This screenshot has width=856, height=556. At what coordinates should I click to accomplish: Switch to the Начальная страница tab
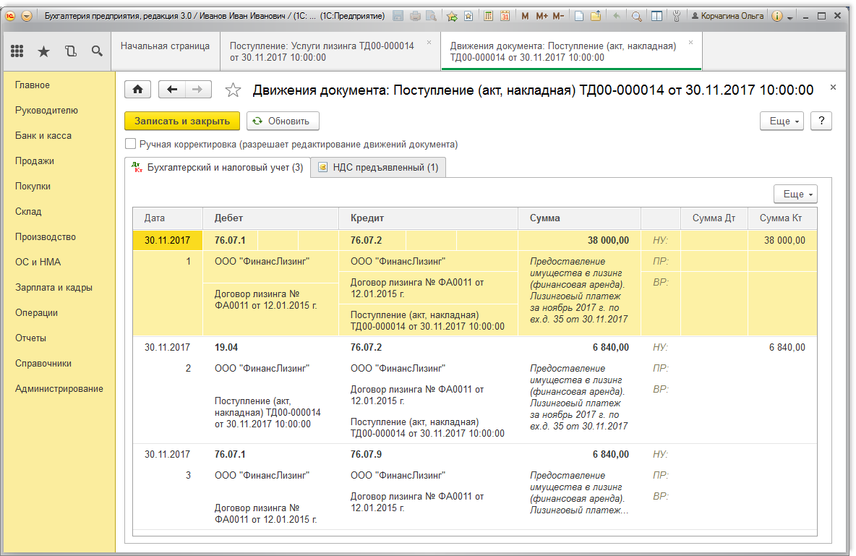pos(165,46)
